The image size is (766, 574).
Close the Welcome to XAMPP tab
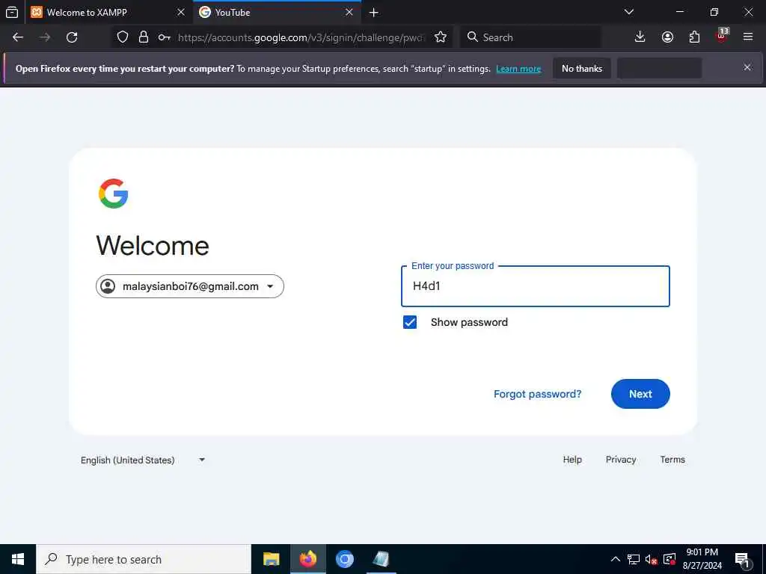coord(181,12)
